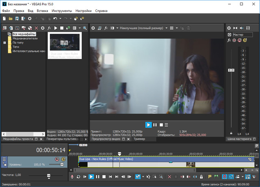Click the record microphone button in transport bar
260x187 pixels.
point(72,177)
